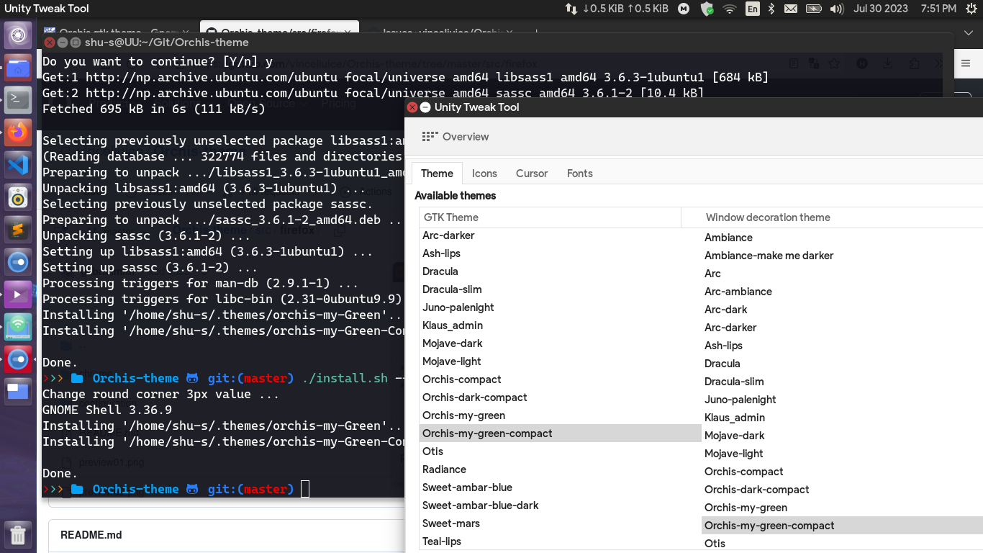Launch Visual Studio Code from the dock
Image resolution: width=983 pixels, height=553 pixels.
18,164
